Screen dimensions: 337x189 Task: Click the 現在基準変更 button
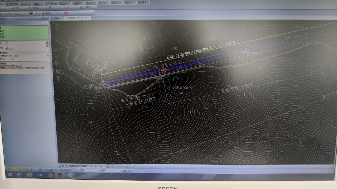click(x=66, y=170)
